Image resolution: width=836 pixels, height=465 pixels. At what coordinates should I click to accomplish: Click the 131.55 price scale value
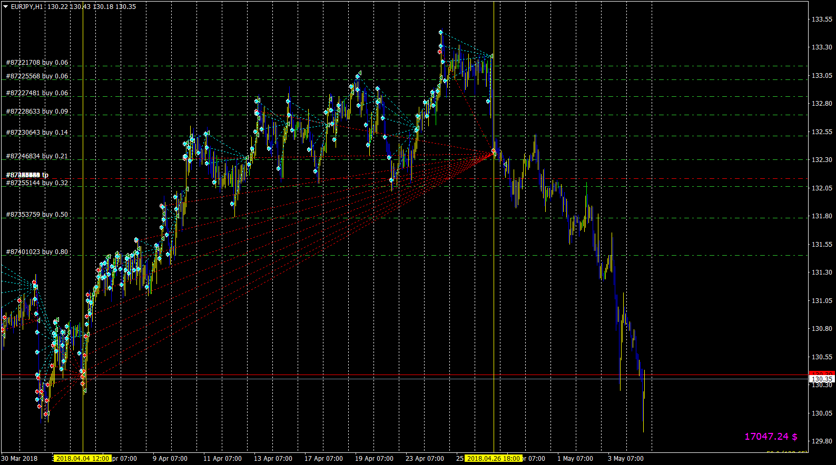click(822, 245)
